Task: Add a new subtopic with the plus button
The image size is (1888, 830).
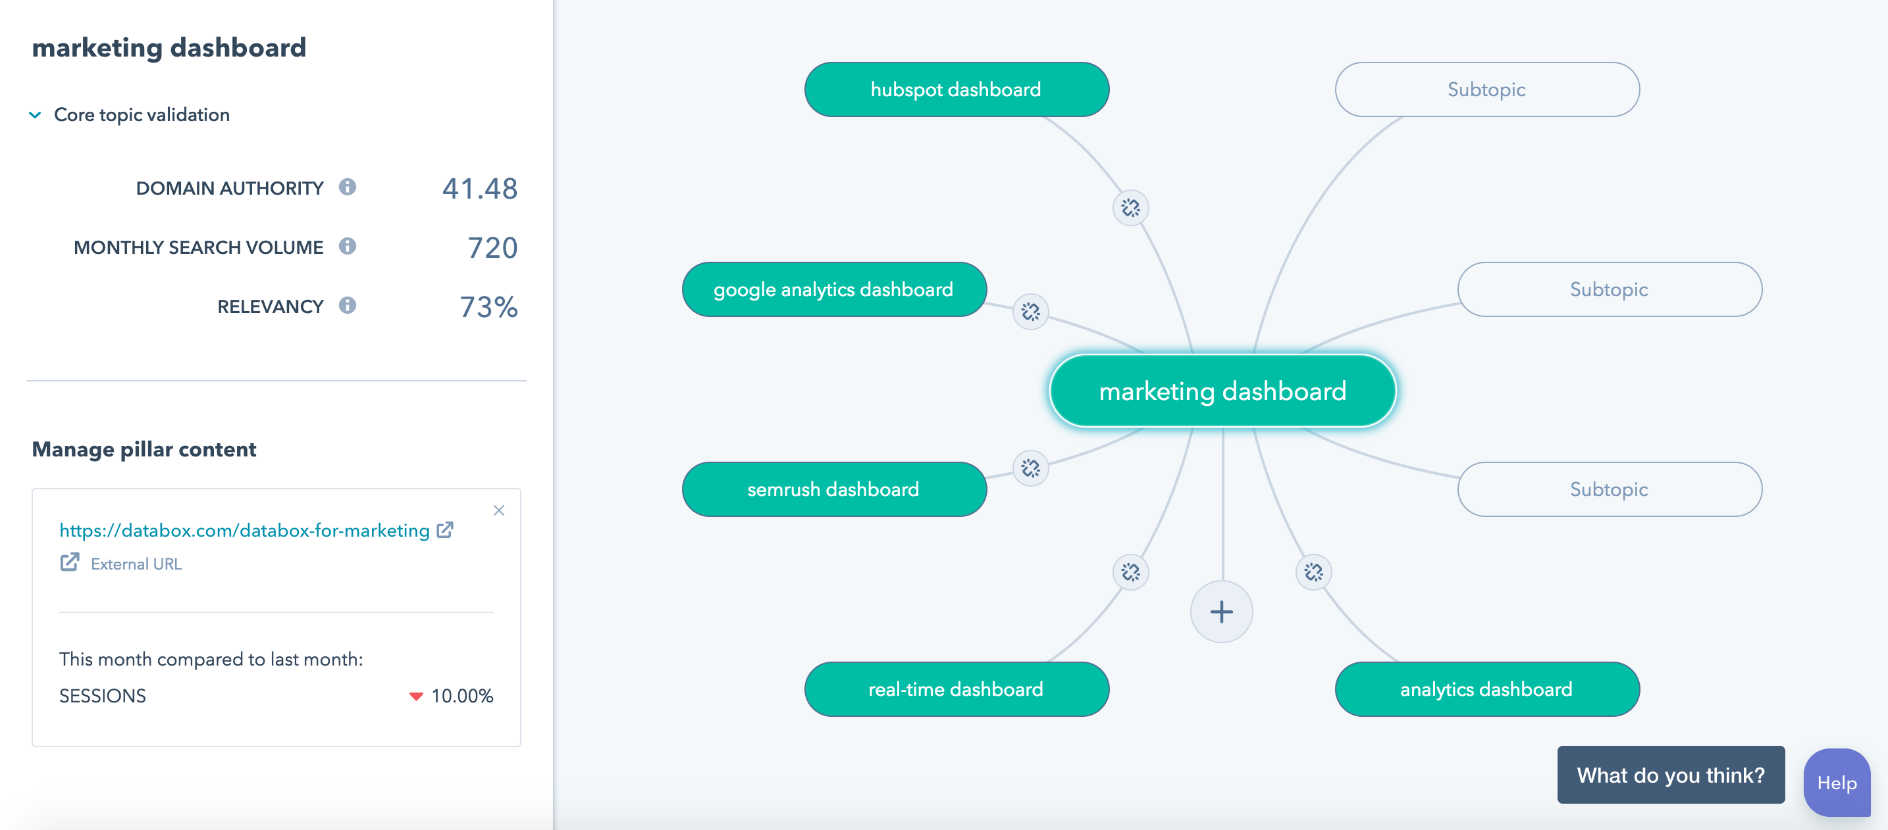Action: pos(1221,612)
